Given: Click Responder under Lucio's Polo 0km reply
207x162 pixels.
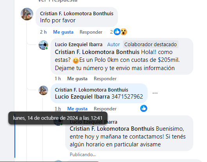Looking at the screenshot, I should (x=105, y=79).
